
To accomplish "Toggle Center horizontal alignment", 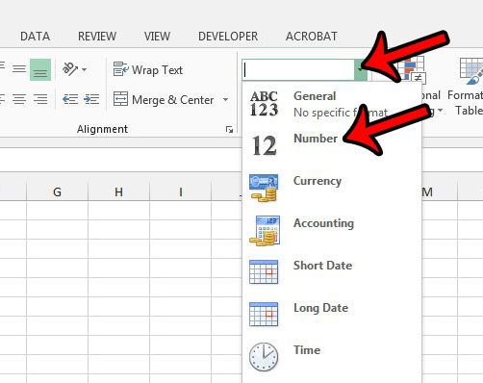I will click(x=19, y=99).
